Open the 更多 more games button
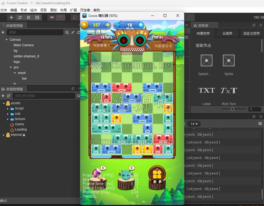 [x=157, y=177]
